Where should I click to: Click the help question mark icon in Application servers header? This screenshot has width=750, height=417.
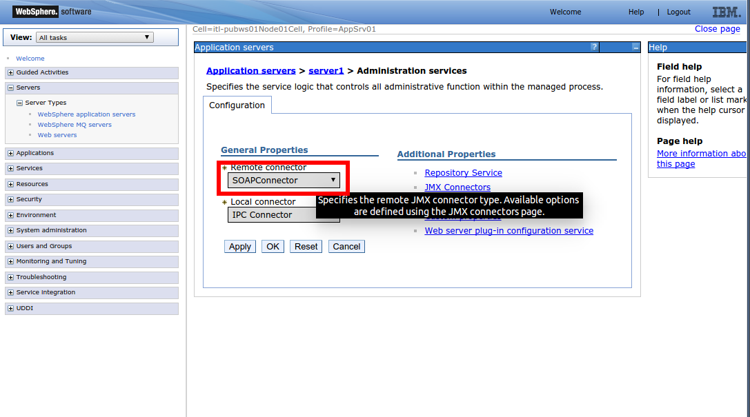[x=594, y=47]
